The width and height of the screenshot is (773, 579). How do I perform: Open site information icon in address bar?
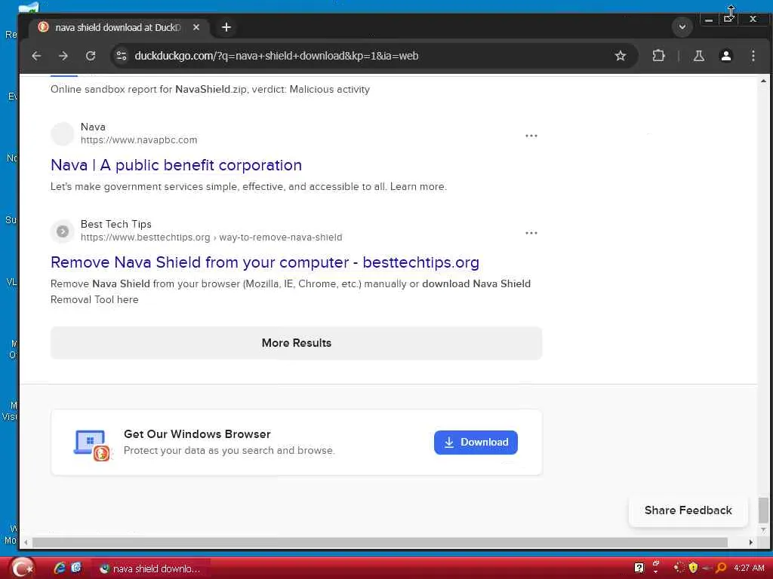click(122, 56)
